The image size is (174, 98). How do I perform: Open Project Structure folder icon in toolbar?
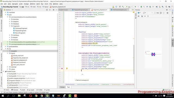169,7
